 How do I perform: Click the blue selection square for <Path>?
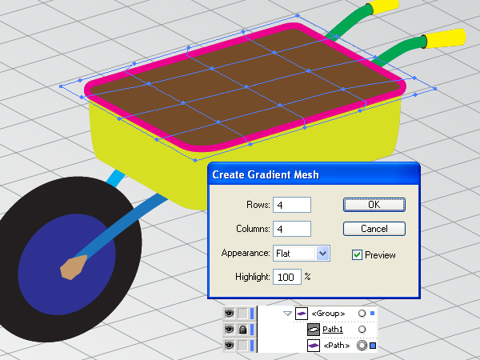click(x=373, y=346)
